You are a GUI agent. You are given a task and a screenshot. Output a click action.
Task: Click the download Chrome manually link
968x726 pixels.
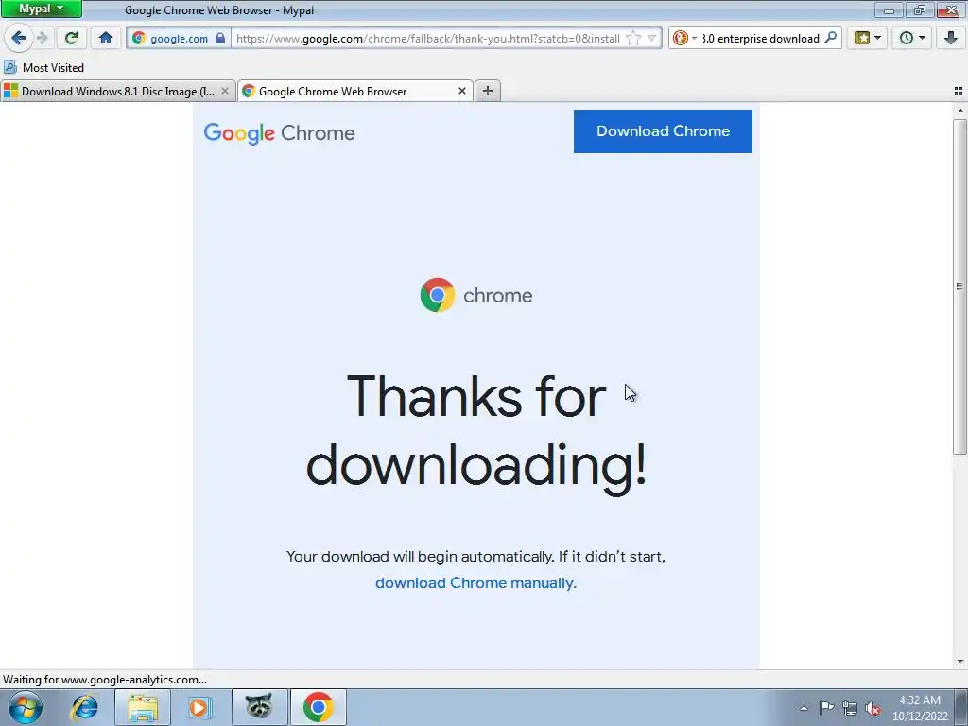click(x=475, y=582)
